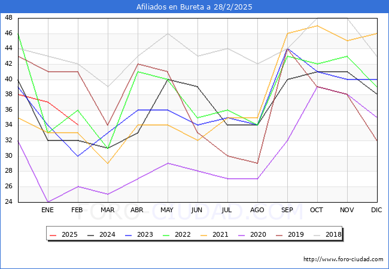
Task: Open the foro-ciudad.com link
Action: (343, 259)
